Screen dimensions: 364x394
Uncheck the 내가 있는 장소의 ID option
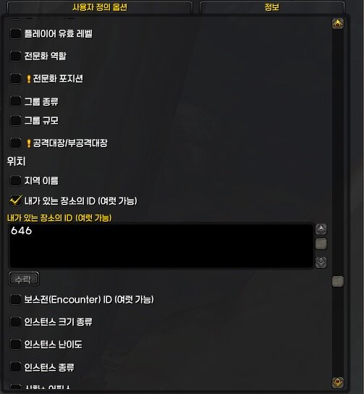(16, 201)
